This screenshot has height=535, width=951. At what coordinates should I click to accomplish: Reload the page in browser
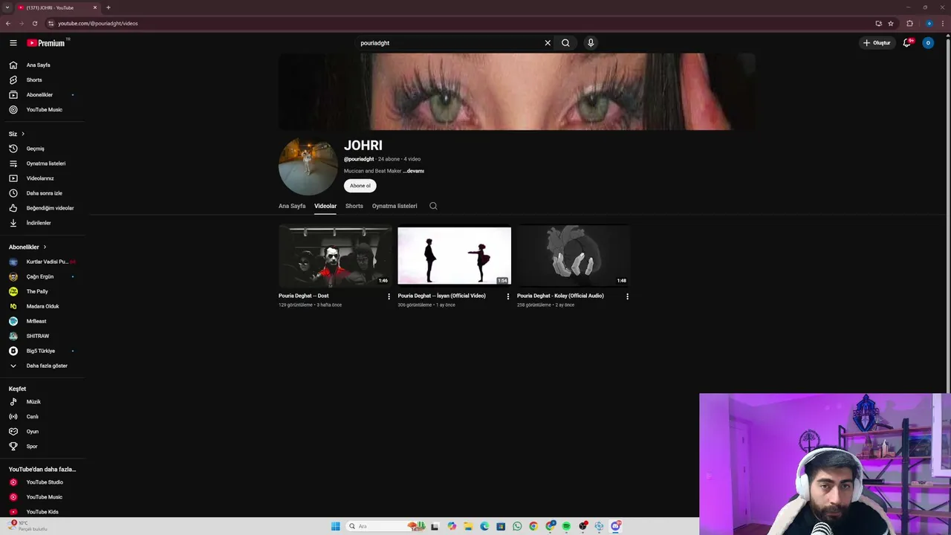(x=34, y=23)
